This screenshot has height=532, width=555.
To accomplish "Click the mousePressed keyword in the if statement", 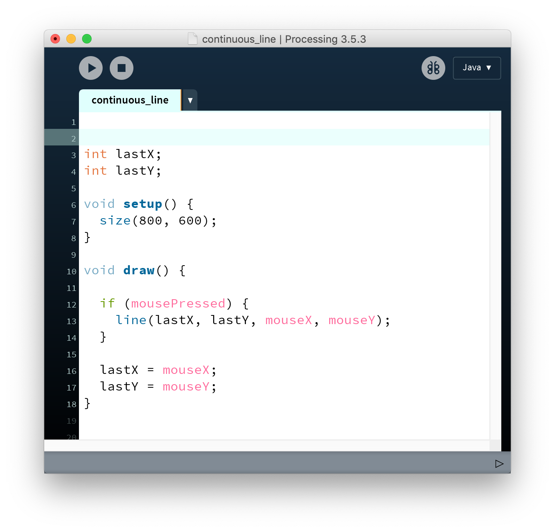I will (x=178, y=304).
